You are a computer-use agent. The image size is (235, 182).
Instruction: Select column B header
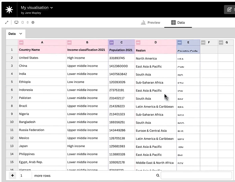[87, 43]
